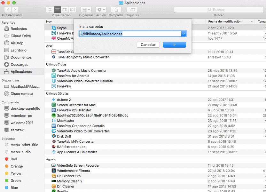This screenshot has height=192, width=266.
Task: Select Disco remoto in sidebar
Action: point(21,93)
